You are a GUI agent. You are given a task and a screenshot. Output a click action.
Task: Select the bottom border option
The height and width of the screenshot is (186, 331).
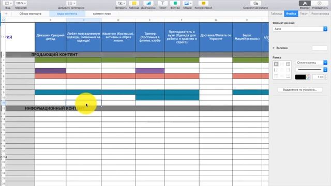pyautogui.click(x=288, y=76)
